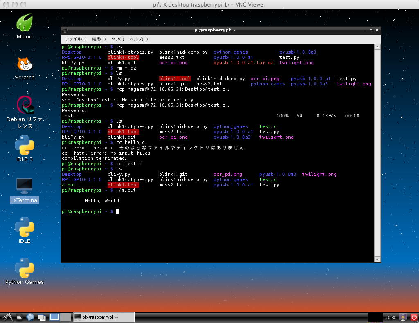Click the green 'a.out' filename in listing
This screenshot has width=419, height=323.
pyautogui.click(x=69, y=185)
